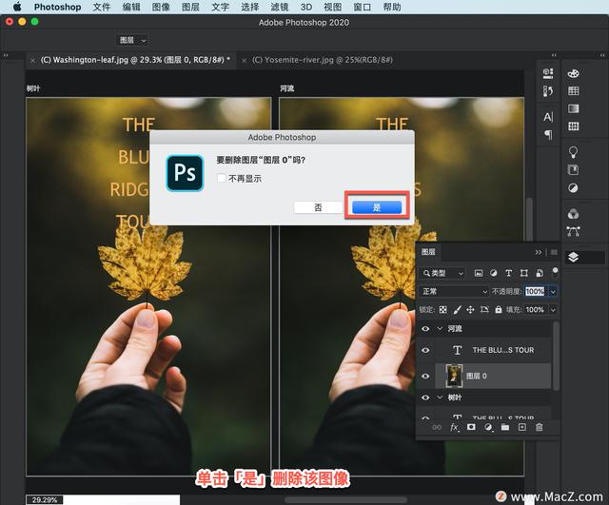Select the Washington-leaf.jpg document tab

click(135, 60)
